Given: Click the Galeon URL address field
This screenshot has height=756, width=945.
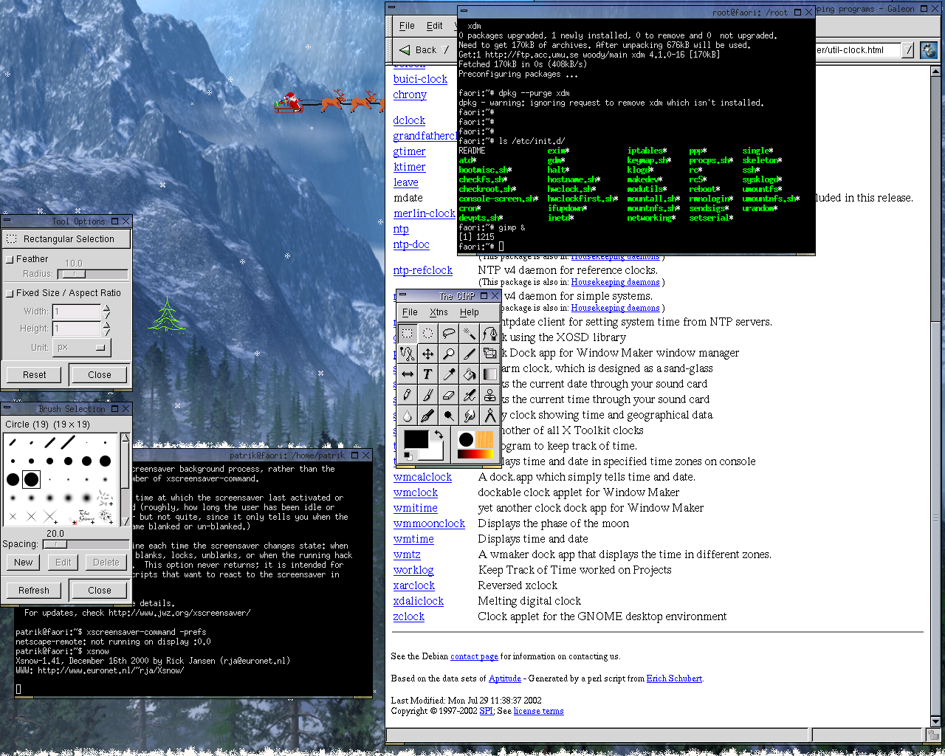Looking at the screenshot, I should point(858,50).
